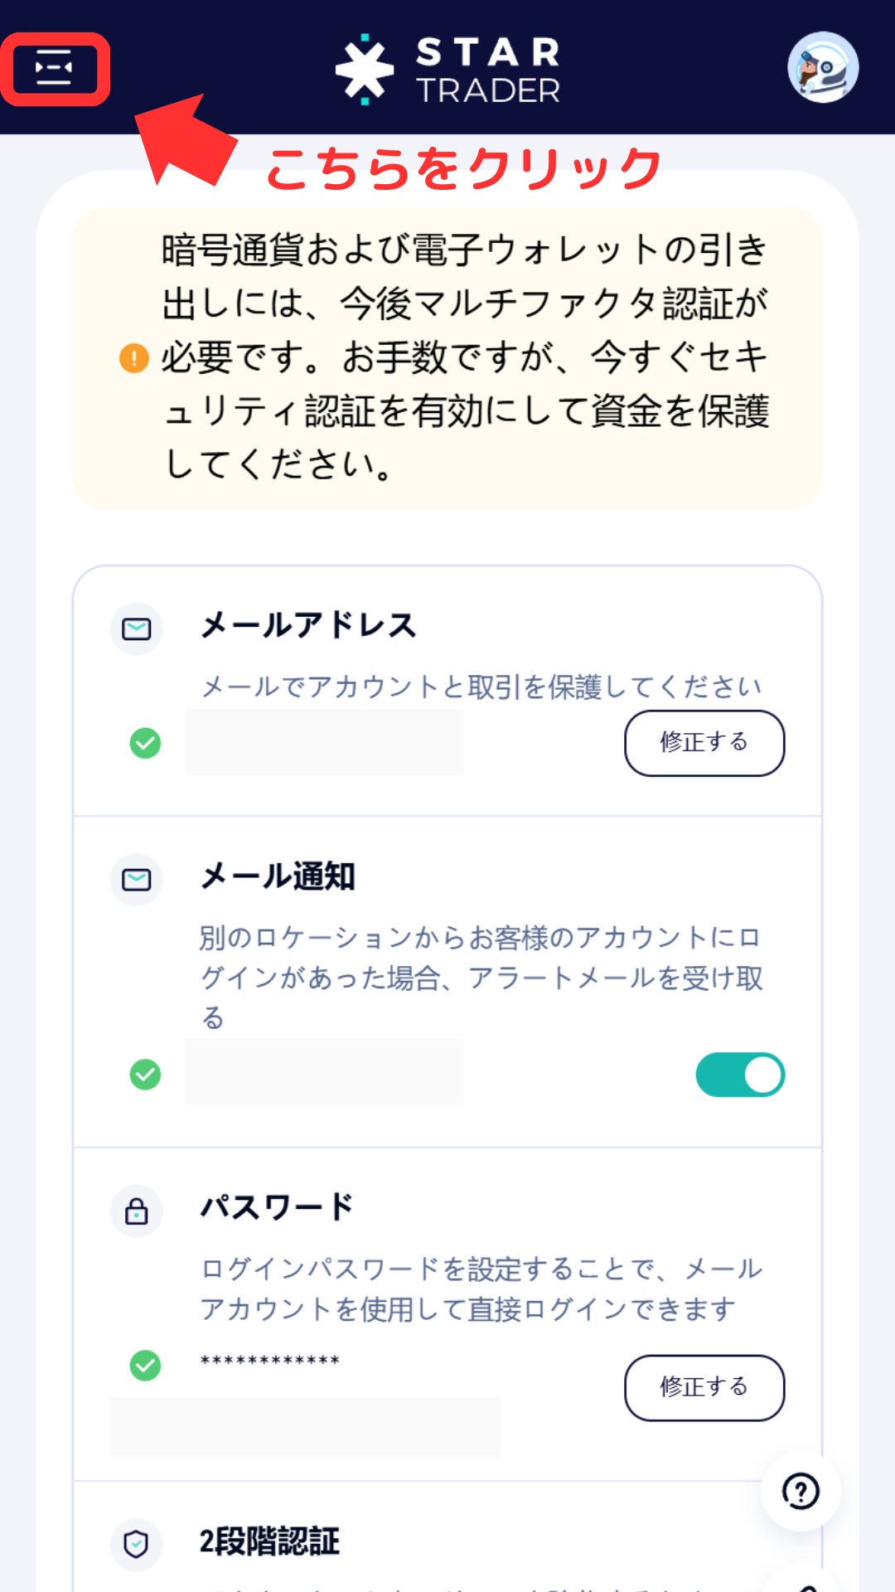Click the Star Trader logo
895x1592 pixels.
(x=447, y=70)
